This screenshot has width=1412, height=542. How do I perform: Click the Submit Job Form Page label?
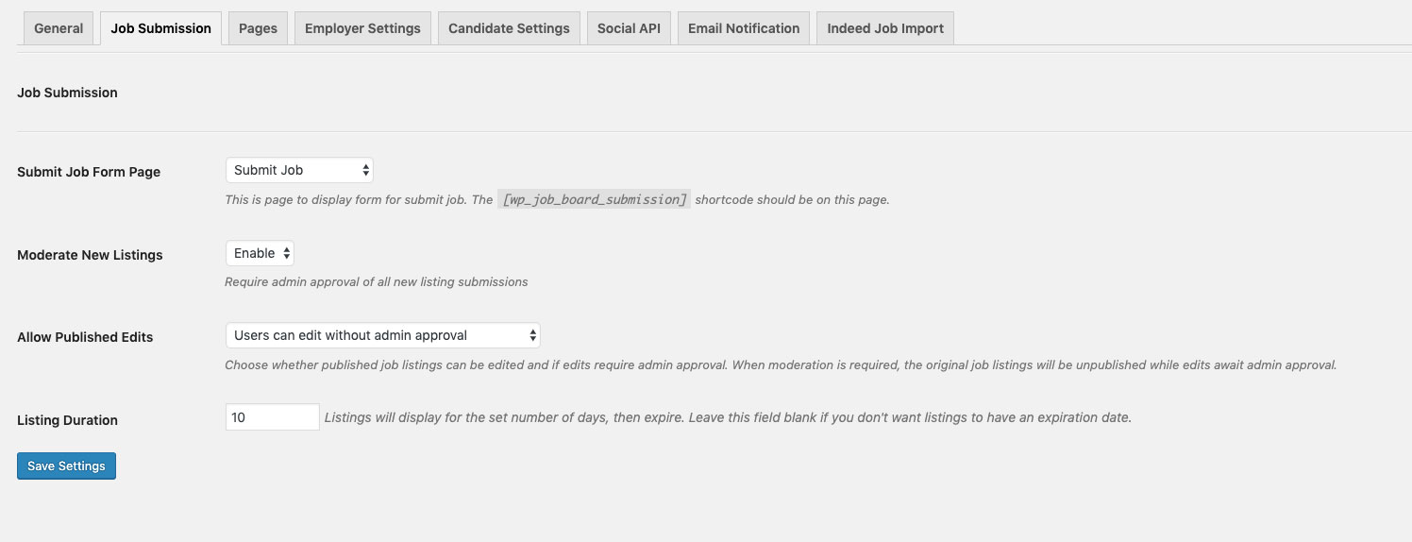pyautogui.click(x=89, y=173)
